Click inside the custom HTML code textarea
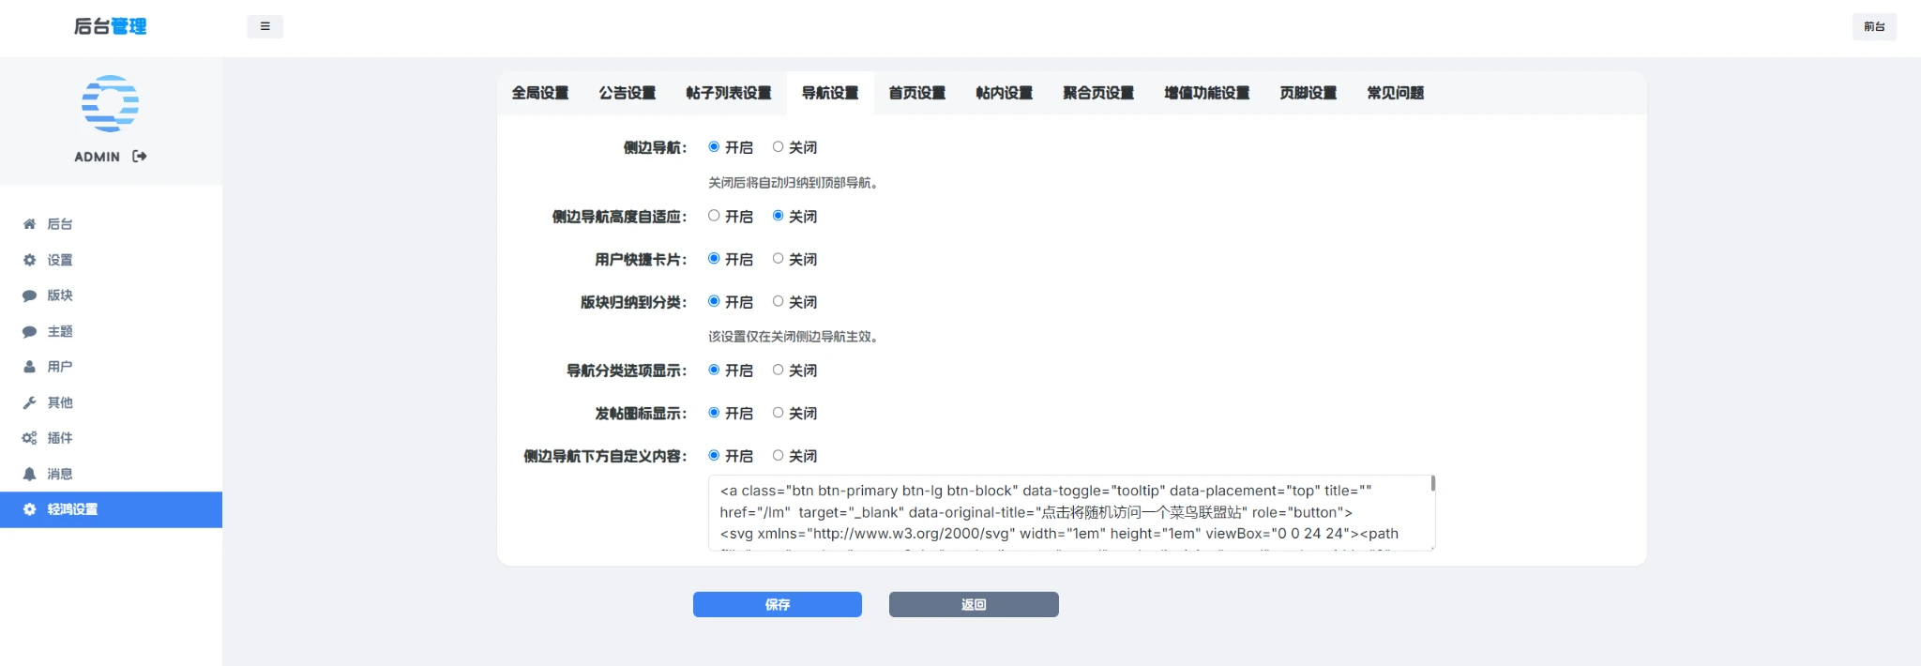The image size is (1921, 666). 1071,512
